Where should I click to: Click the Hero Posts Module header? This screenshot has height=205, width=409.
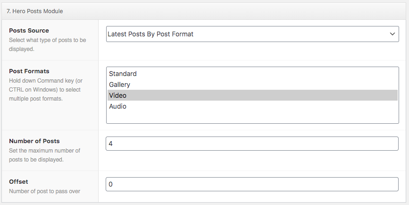coord(35,11)
